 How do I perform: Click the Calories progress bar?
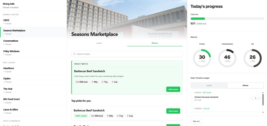click(x=227, y=19)
